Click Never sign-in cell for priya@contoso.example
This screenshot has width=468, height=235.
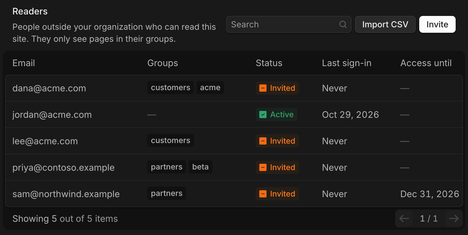[x=335, y=168]
